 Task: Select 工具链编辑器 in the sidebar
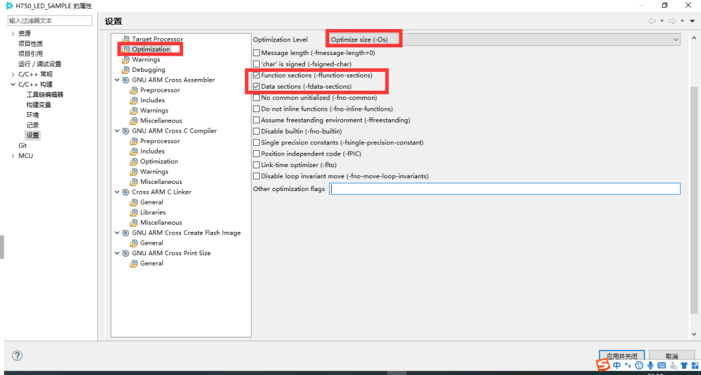click(x=45, y=95)
